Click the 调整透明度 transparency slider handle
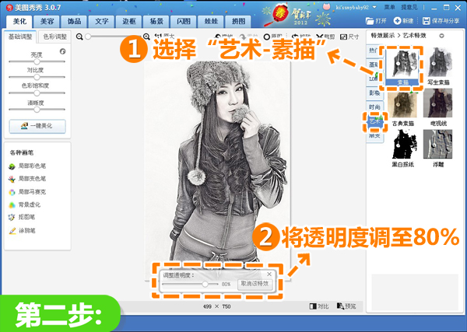Viewport: 467px width, 332px height. coord(205,284)
